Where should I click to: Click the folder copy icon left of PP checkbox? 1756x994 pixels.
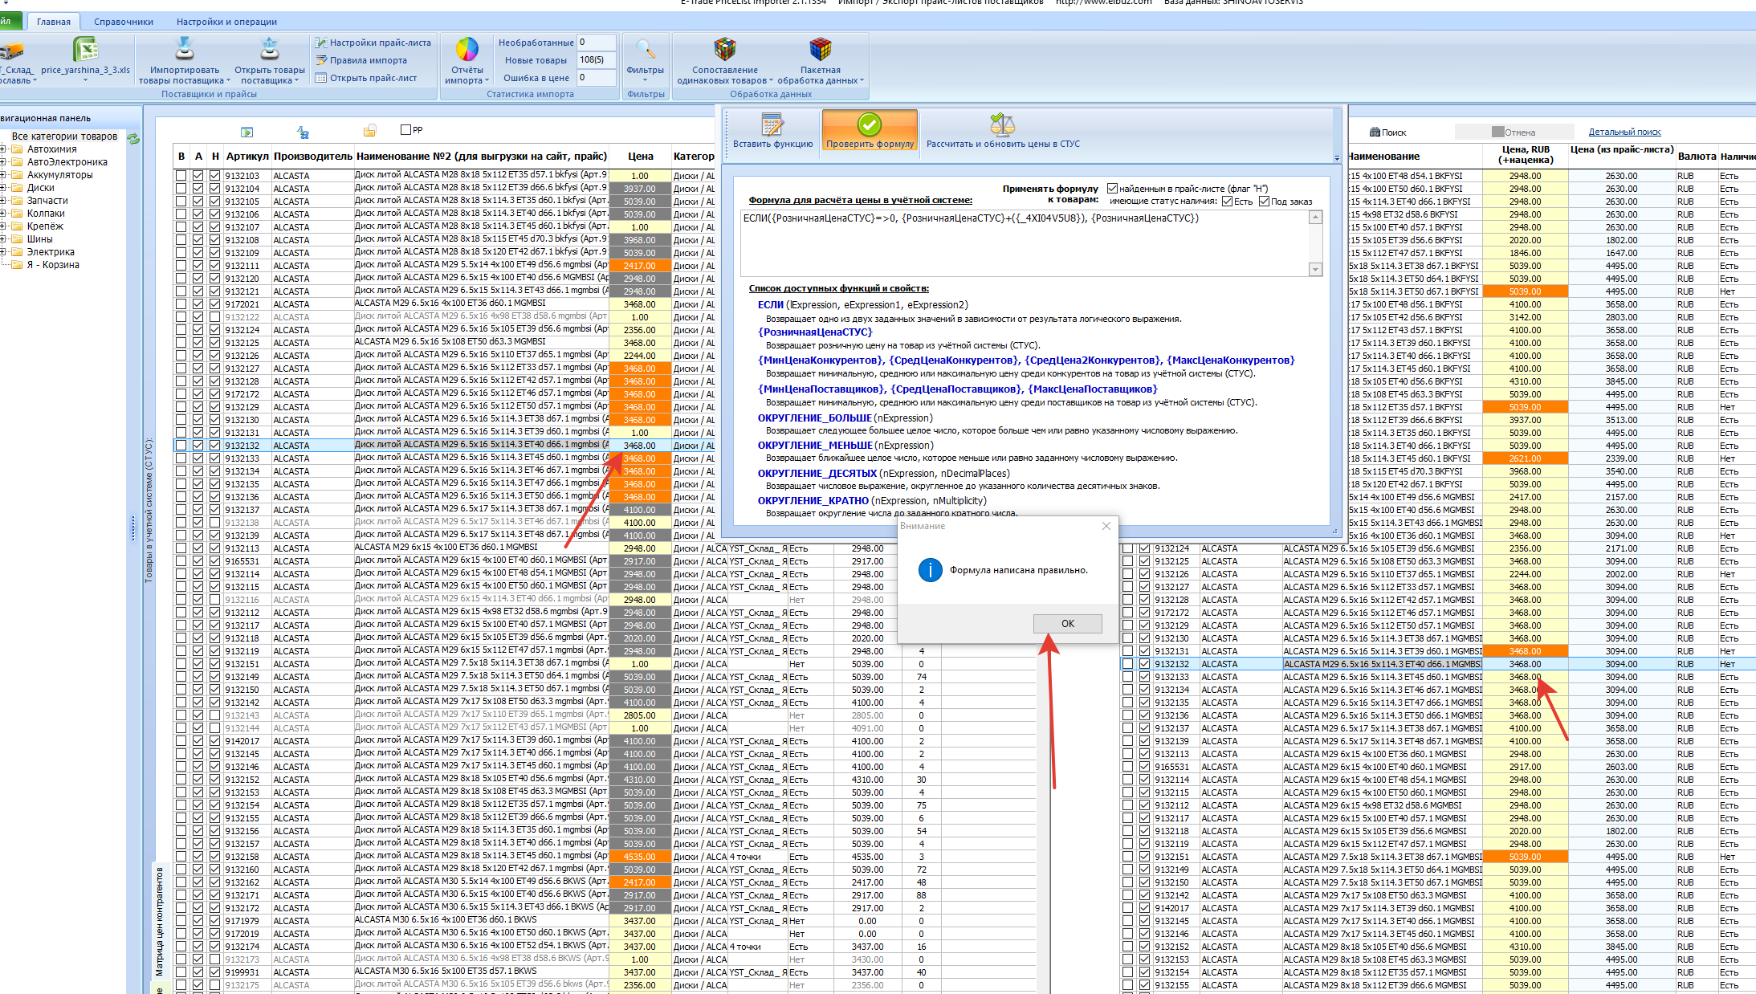369,131
